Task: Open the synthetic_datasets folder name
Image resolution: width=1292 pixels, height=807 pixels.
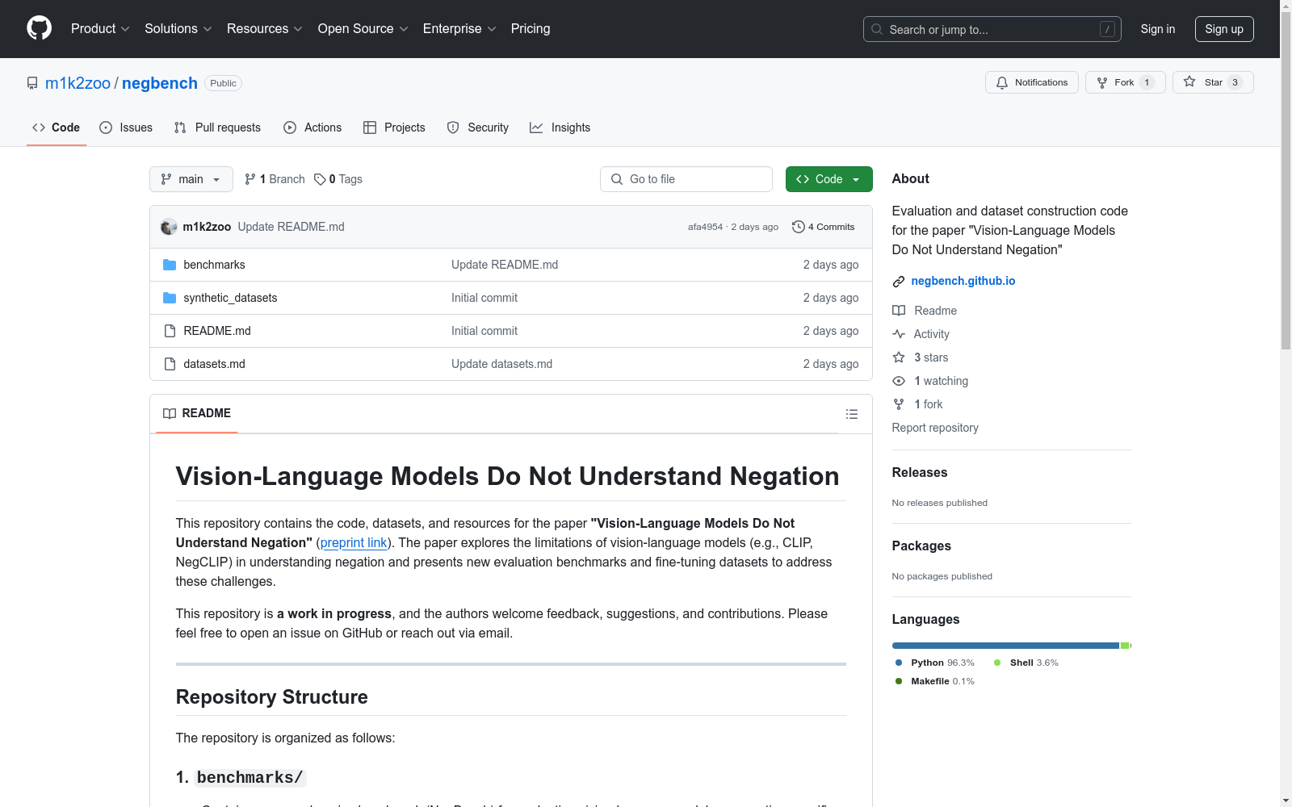Action: (230, 298)
